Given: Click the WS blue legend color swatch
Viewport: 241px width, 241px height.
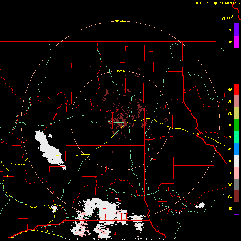Looking at the screenshot, I should pyautogui.click(x=236, y=149).
